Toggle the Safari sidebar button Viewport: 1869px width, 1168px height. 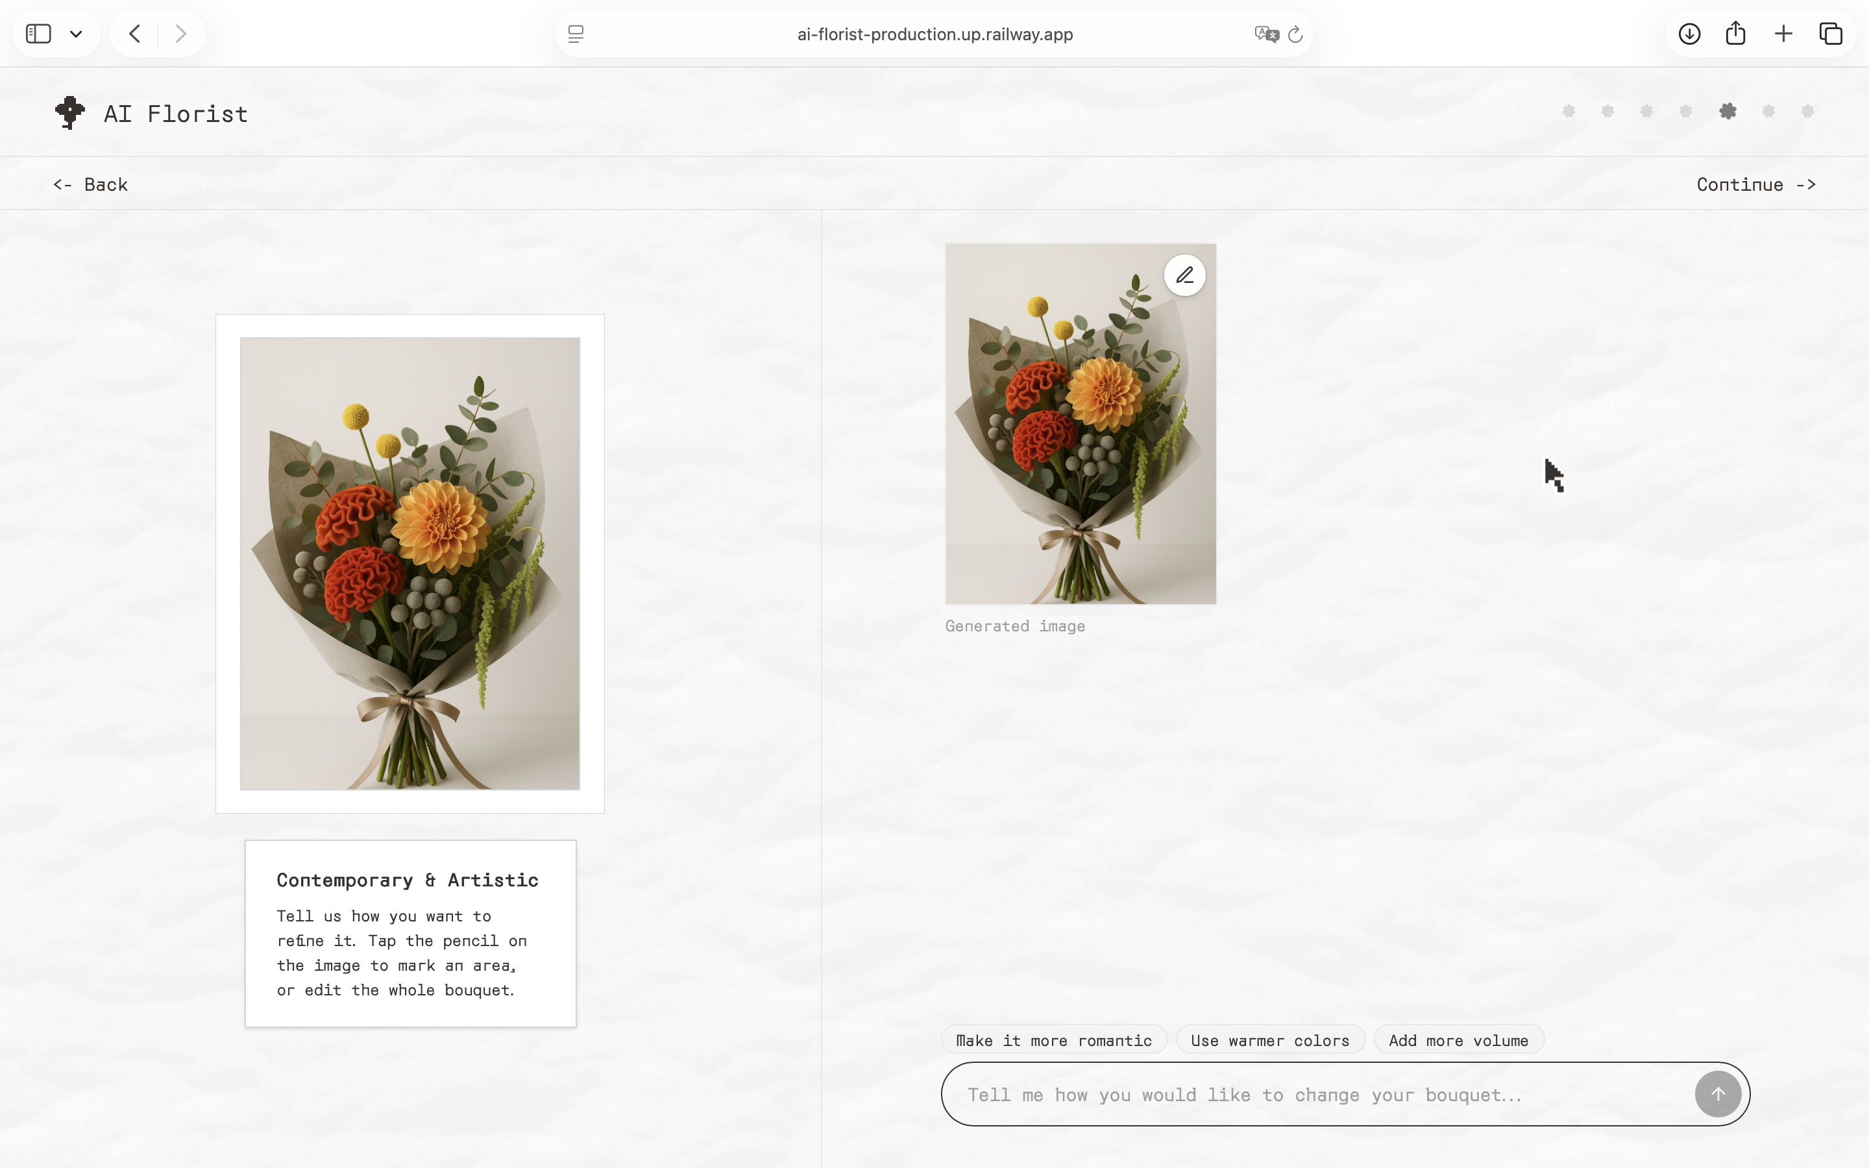click(39, 34)
